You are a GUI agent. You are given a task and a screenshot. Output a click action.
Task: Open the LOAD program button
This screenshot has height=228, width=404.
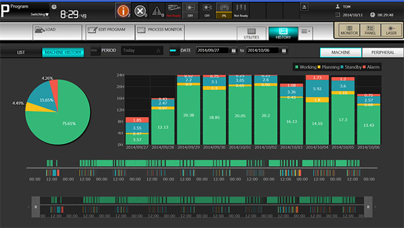(57, 32)
